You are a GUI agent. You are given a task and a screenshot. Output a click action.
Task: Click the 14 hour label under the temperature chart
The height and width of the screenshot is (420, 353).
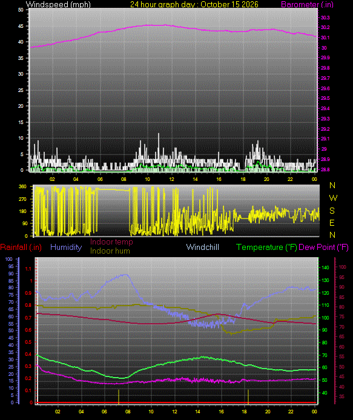pyautogui.click(x=197, y=412)
